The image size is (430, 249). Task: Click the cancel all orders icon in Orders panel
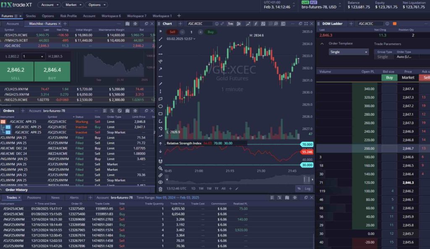tap(120, 111)
